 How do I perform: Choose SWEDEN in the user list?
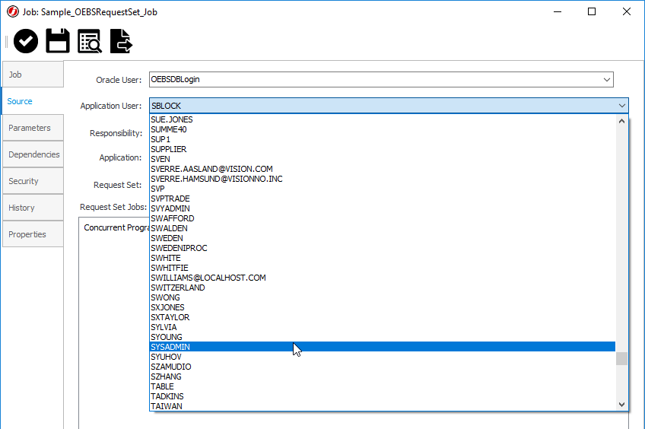coord(383,238)
